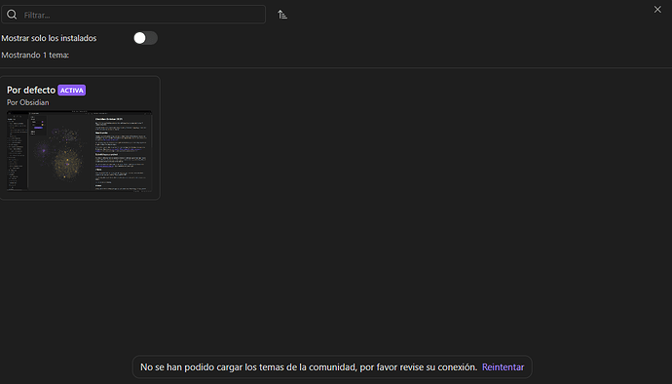Toggle Mostrar solo los instalados switch
The image size is (672, 384).
[145, 38]
